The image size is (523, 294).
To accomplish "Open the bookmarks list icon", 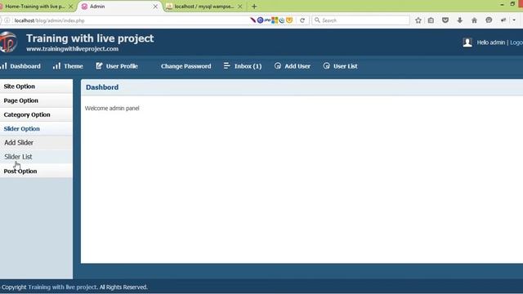I will 431,20.
